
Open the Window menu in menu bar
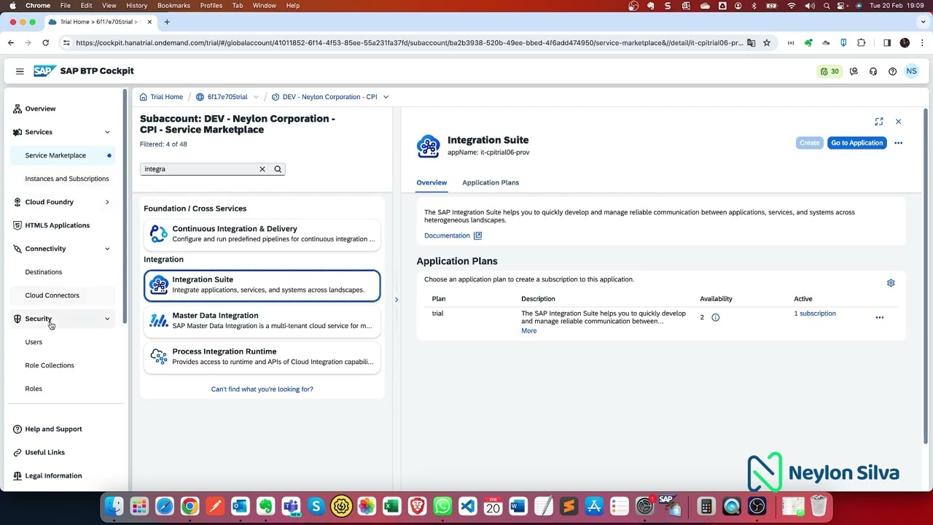pyautogui.click(x=265, y=5)
